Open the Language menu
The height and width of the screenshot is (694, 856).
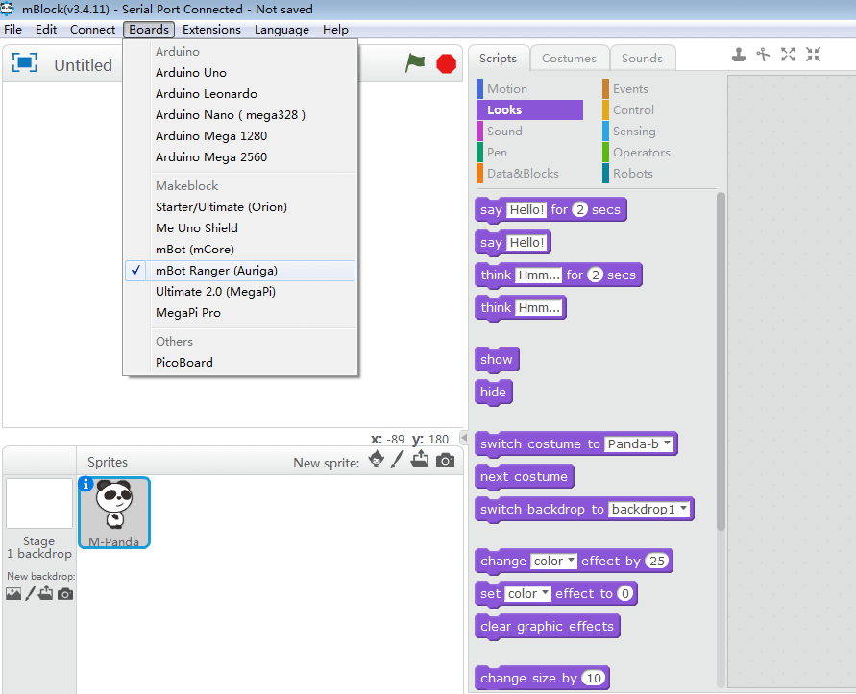(281, 30)
